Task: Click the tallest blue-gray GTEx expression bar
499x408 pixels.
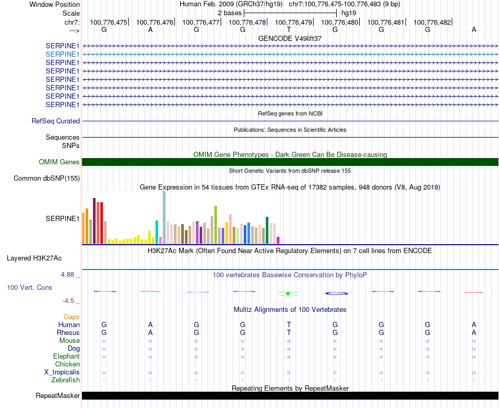Action: coord(164,217)
